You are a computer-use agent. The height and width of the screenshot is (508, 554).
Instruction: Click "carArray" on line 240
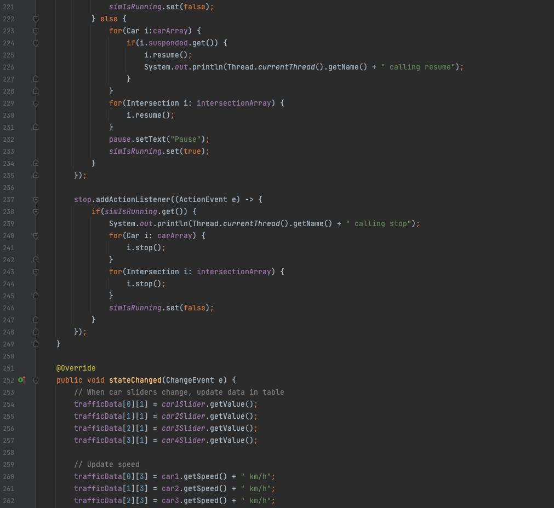tap(175, 236)
